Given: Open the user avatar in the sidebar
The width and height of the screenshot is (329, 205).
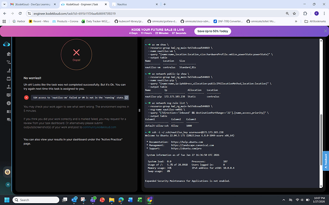Looking at the screenshot, I should (8, 172).
